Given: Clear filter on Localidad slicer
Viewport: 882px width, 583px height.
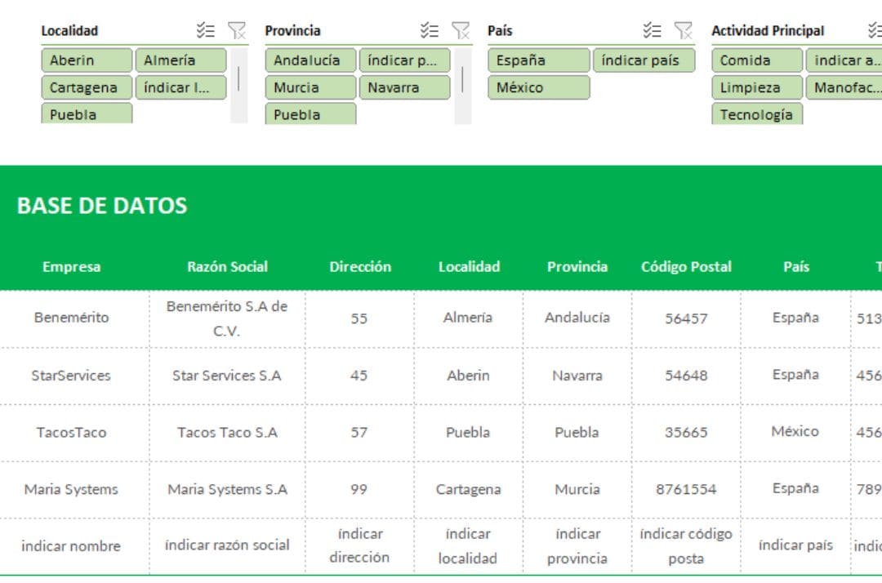Looking at the screenshot, I should (x=237, y=30).
